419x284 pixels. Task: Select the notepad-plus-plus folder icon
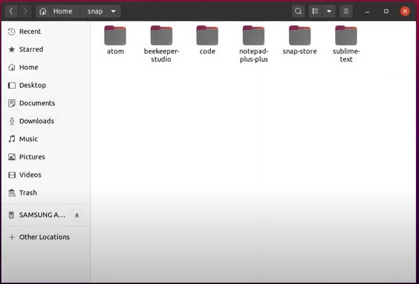[254, 35]
